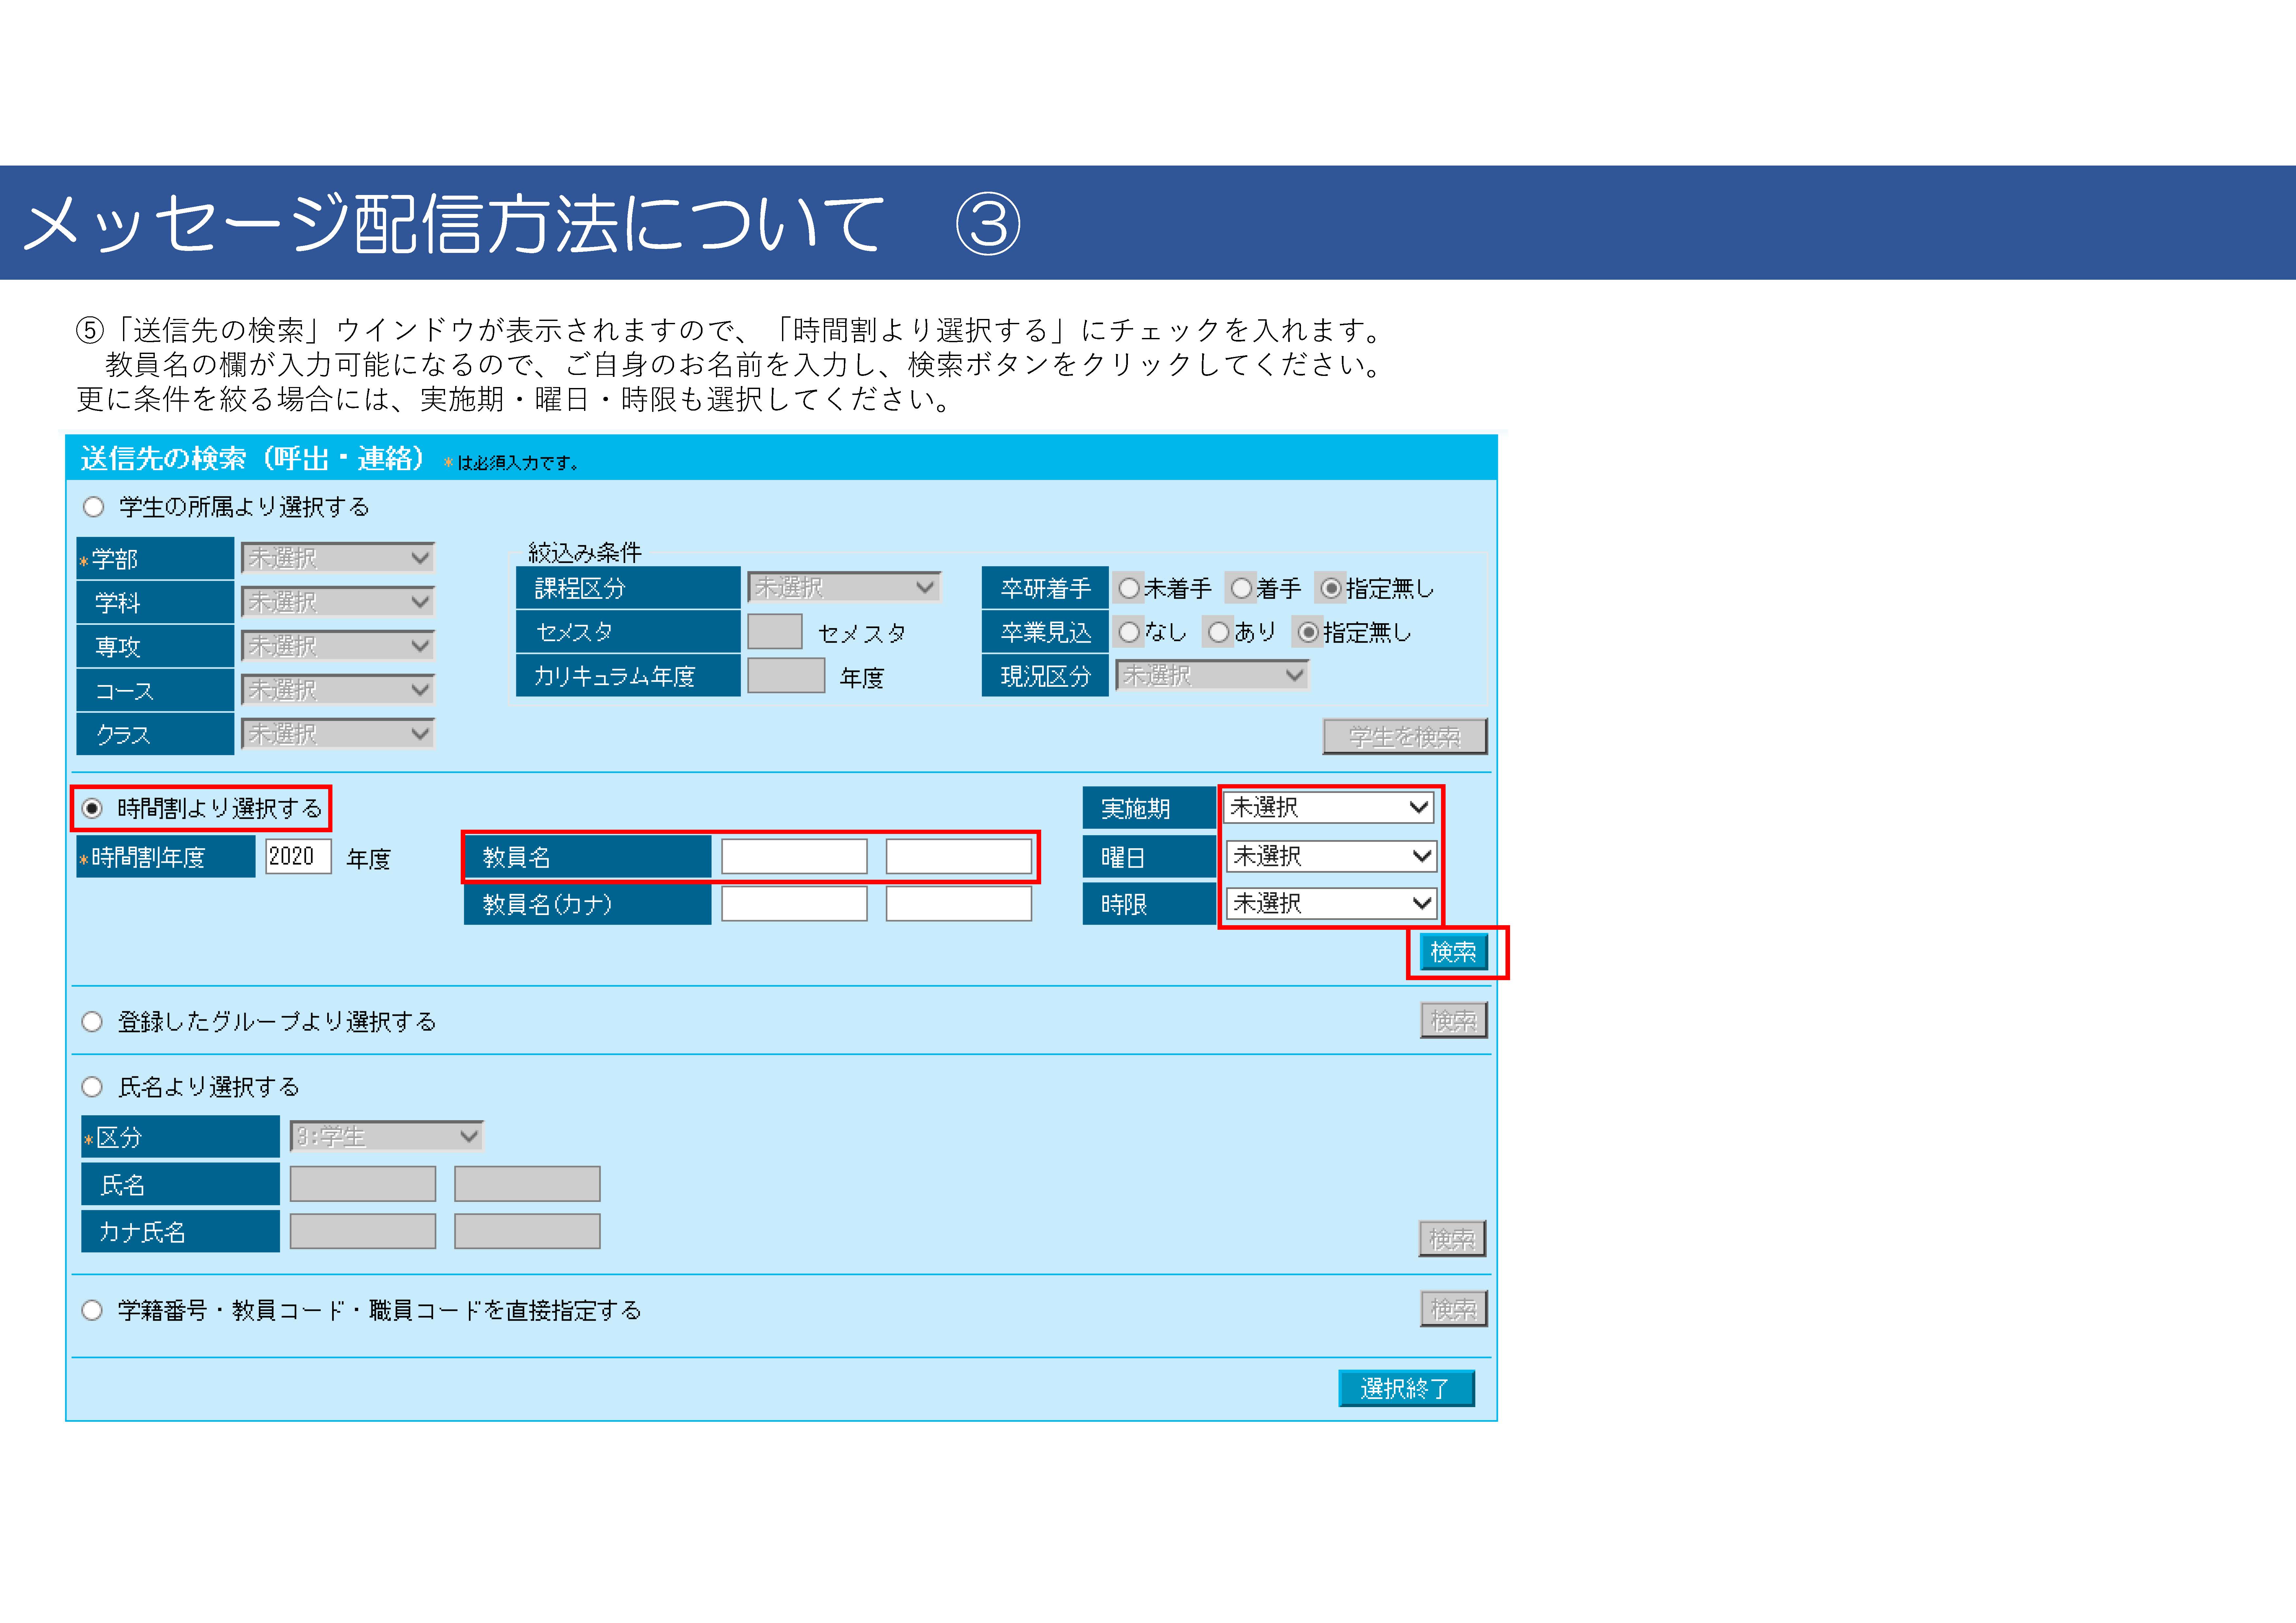
Task: Select あり for 卒業見込
Action: (x=1218, y=632)
